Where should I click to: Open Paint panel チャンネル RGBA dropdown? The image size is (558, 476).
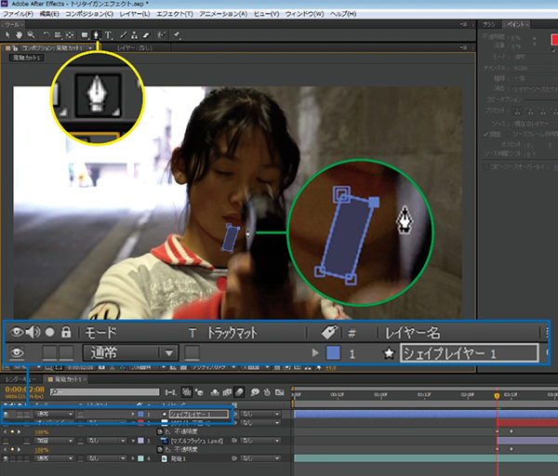tap(535, 68)
